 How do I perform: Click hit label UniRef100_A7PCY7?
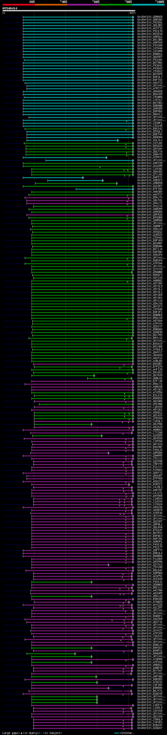150,88
